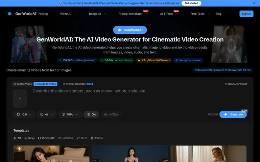260x162 pixels.
Task: Click the wand icon on Prompt Generator tab
Action: point(64,84)
